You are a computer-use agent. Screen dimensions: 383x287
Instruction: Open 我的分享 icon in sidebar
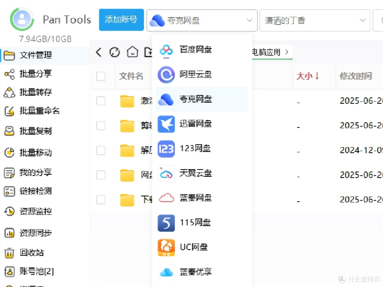9,173
